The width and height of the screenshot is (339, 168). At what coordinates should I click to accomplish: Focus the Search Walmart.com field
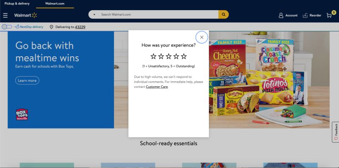159,14
